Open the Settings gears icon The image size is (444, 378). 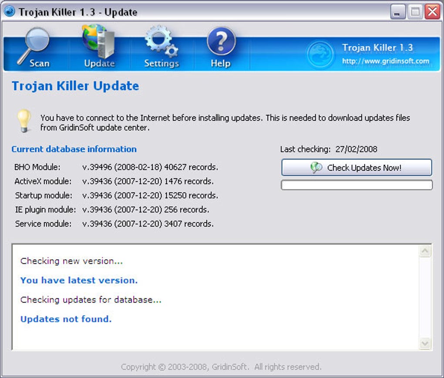[x=161, y=42]
